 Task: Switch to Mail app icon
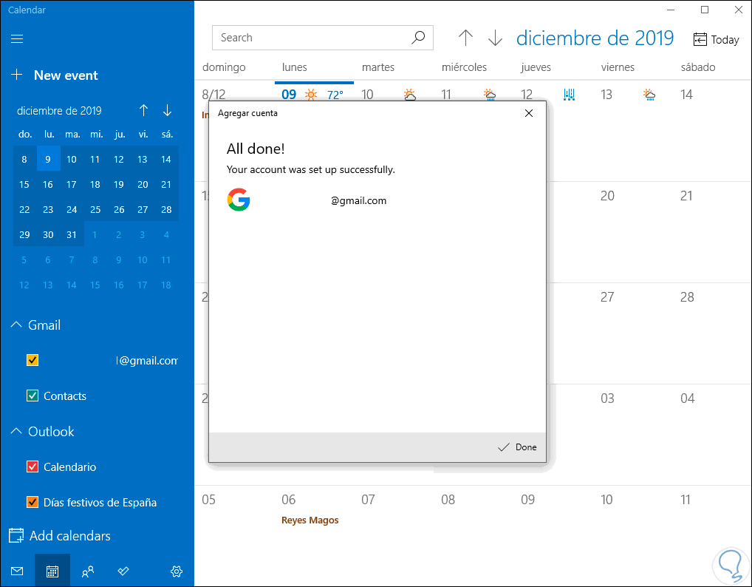click(17, 571)
